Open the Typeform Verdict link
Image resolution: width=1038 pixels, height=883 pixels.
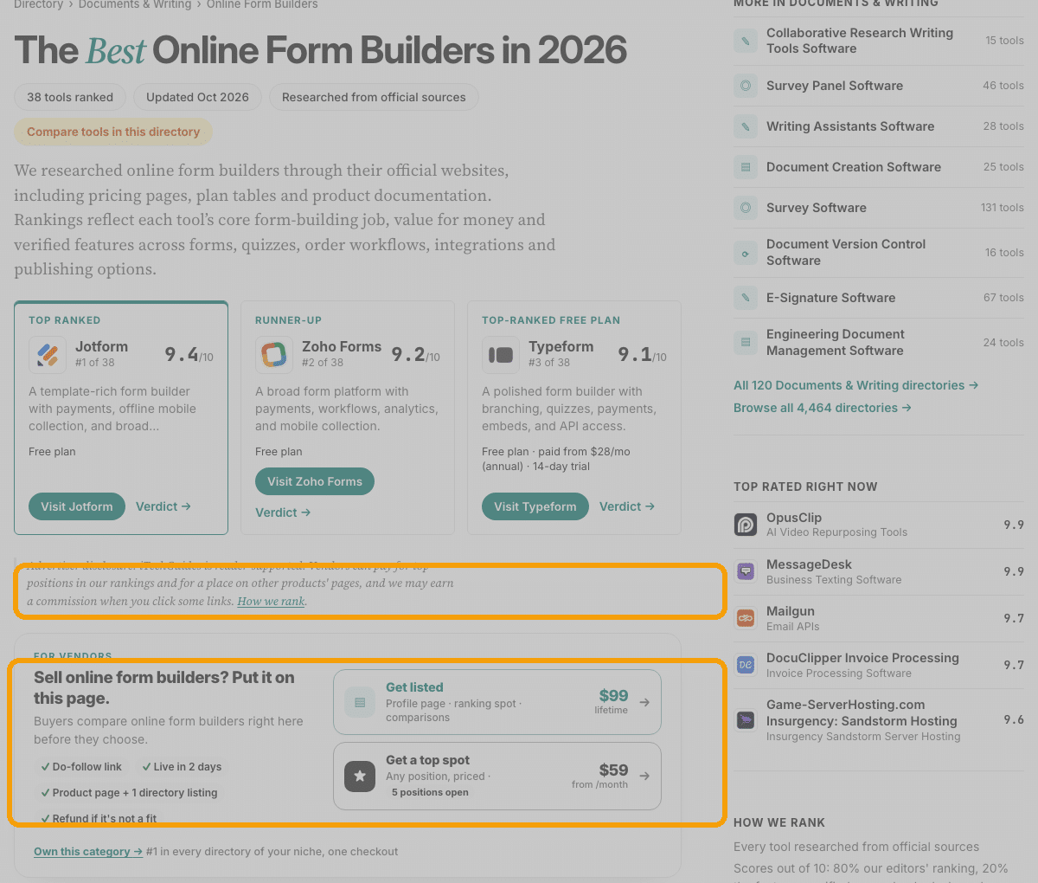coord(627,506)
